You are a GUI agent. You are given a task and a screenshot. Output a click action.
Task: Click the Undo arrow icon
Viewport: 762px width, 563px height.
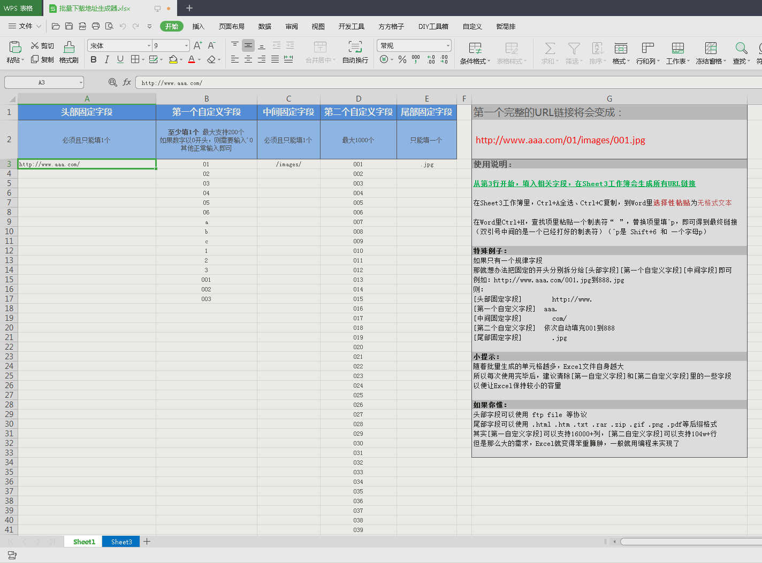point(123,26)
